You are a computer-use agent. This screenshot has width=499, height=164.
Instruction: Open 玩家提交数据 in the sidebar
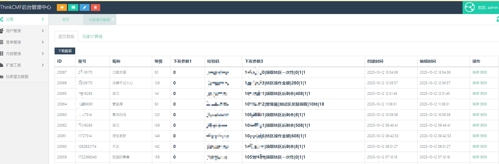pos(17,77)
